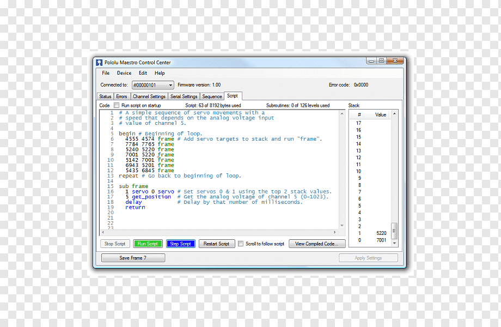This screenshot has height=327, width=501.
Task: Click '5435 6845 frame' on line 12
Action: pos(150,171)
